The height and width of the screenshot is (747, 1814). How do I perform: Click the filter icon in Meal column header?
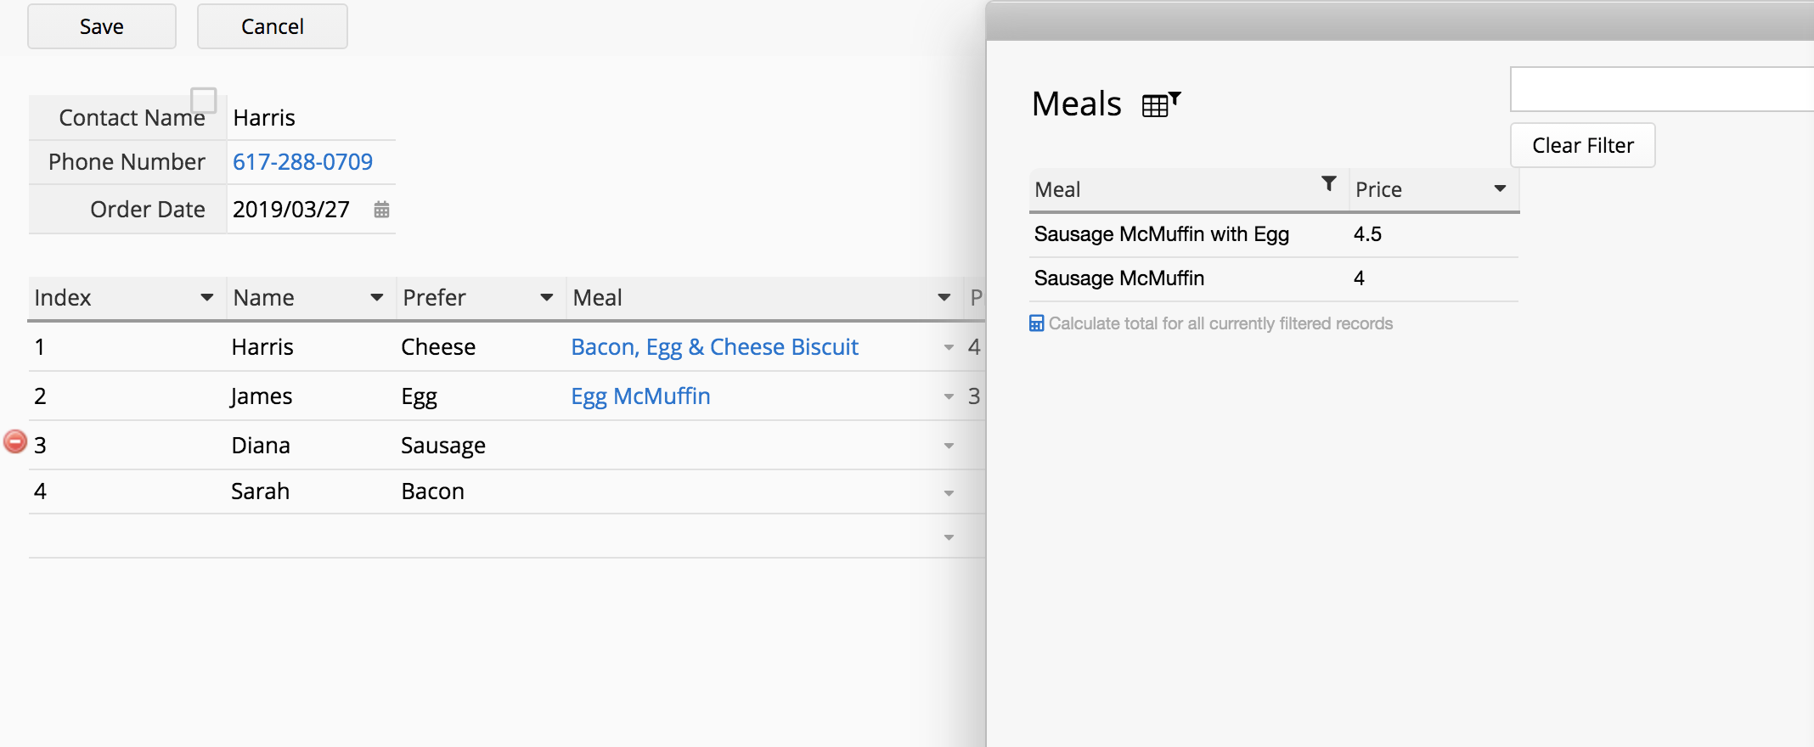click(1329, 183)
